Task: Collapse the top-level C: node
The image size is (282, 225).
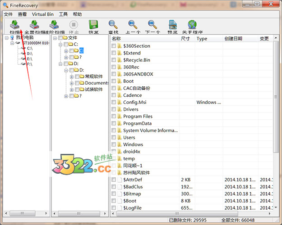Action: (60, 44)
